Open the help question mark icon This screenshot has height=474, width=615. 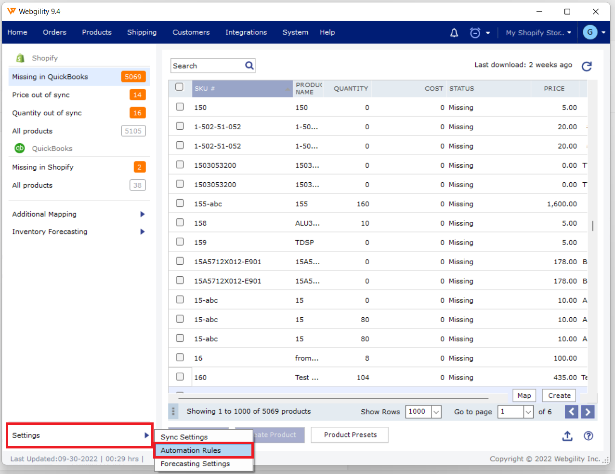tap(588, 436)
